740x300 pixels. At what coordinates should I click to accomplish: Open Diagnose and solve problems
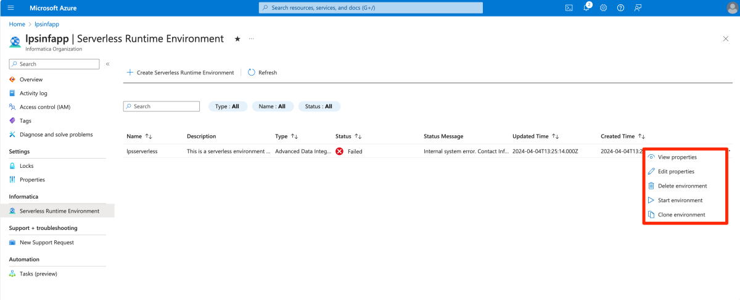click(x=56, y=134)
